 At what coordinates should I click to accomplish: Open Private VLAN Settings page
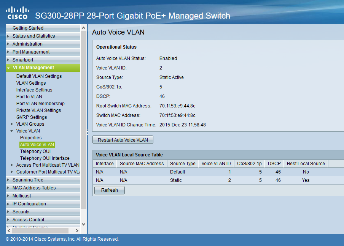click(38, 110)
